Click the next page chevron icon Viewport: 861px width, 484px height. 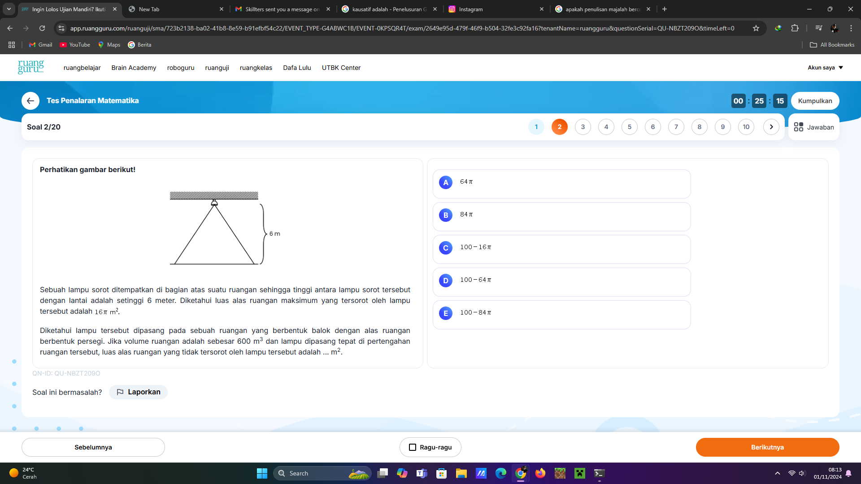click(x=770, y=127)
